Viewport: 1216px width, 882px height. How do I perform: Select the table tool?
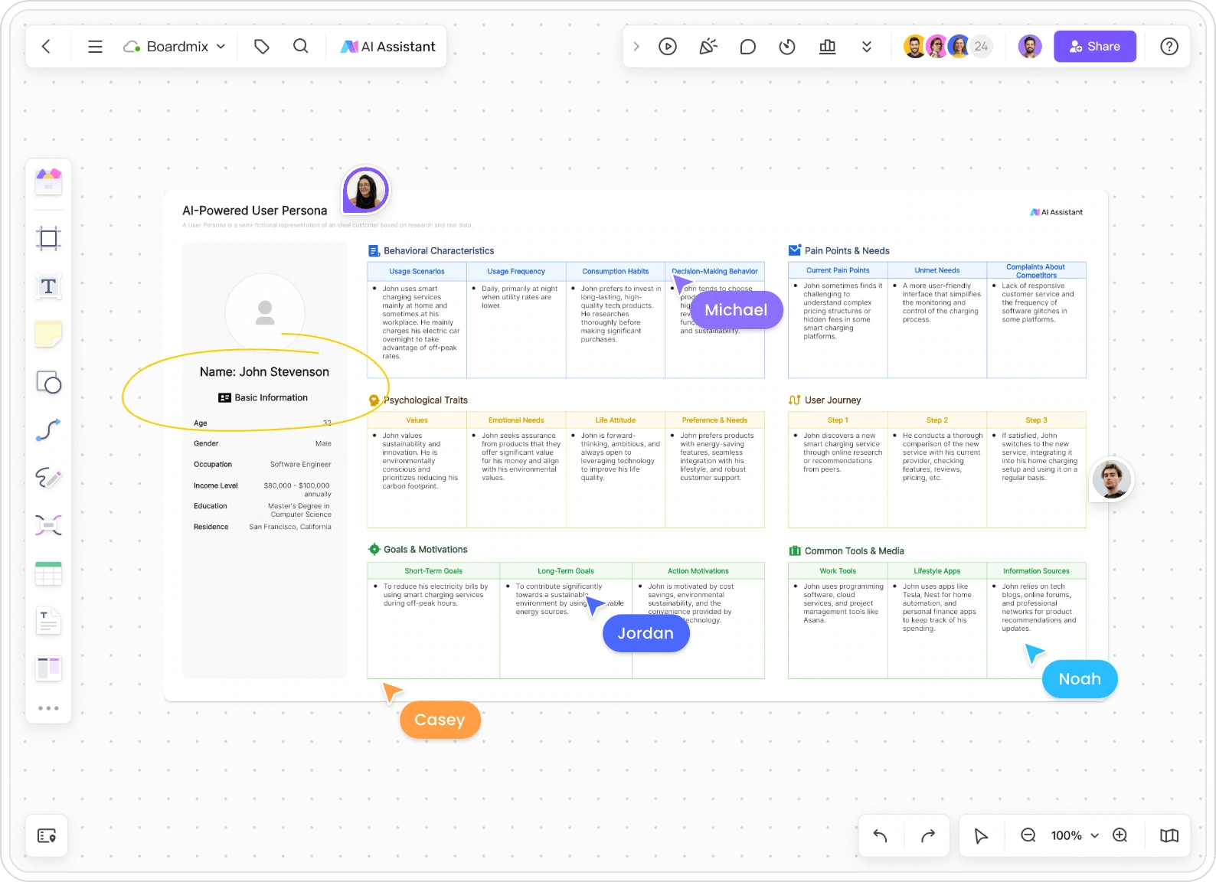pos(48,573)
